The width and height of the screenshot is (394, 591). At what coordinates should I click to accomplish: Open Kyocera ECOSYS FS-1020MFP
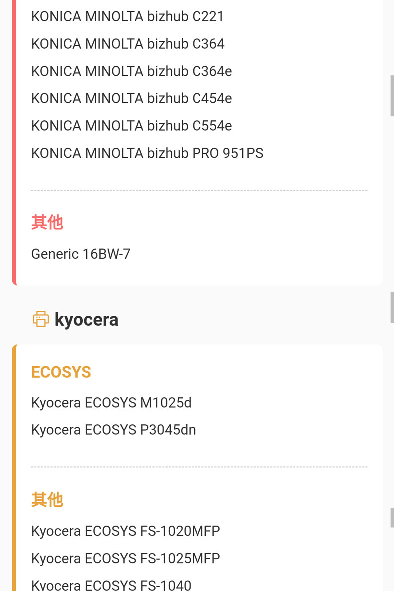tap(126, 531)
